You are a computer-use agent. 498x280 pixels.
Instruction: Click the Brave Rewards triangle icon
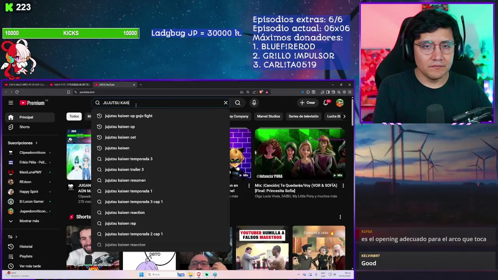pos(267,92)
